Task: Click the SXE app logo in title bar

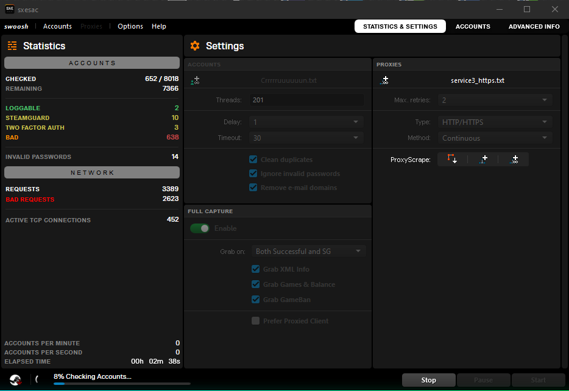Action: [9, 9]
